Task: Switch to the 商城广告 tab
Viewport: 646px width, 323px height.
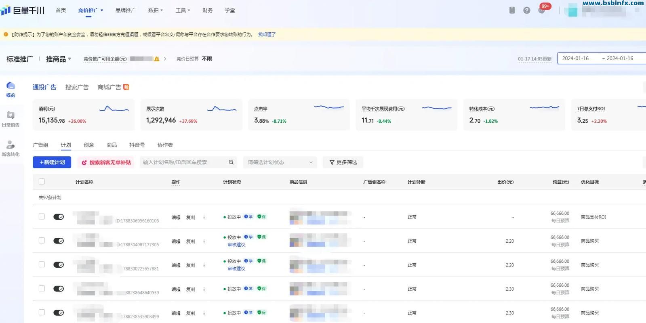Action: tap(113, 87)
